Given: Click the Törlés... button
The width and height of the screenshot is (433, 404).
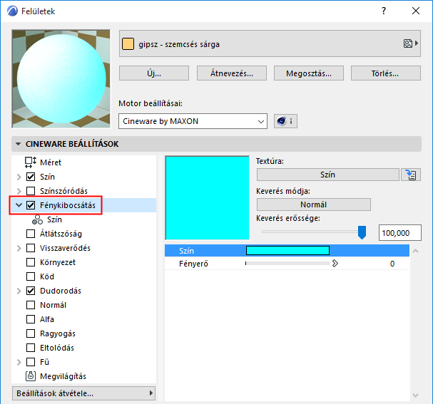Looking at the screenshot, I should point(386,73).
